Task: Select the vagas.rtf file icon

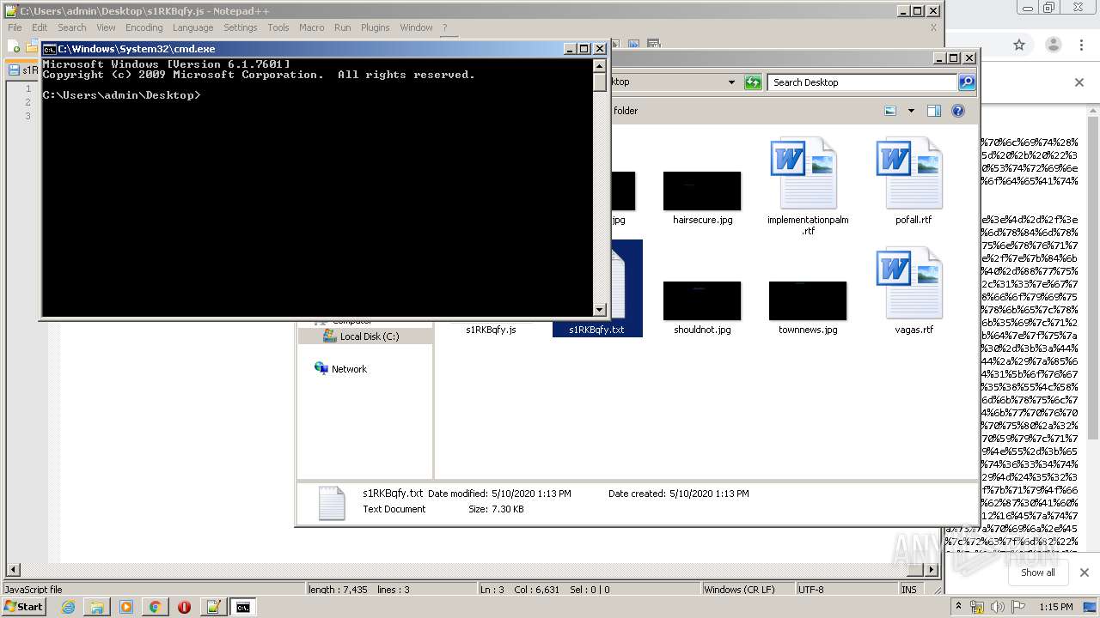Action: [909, 282]
